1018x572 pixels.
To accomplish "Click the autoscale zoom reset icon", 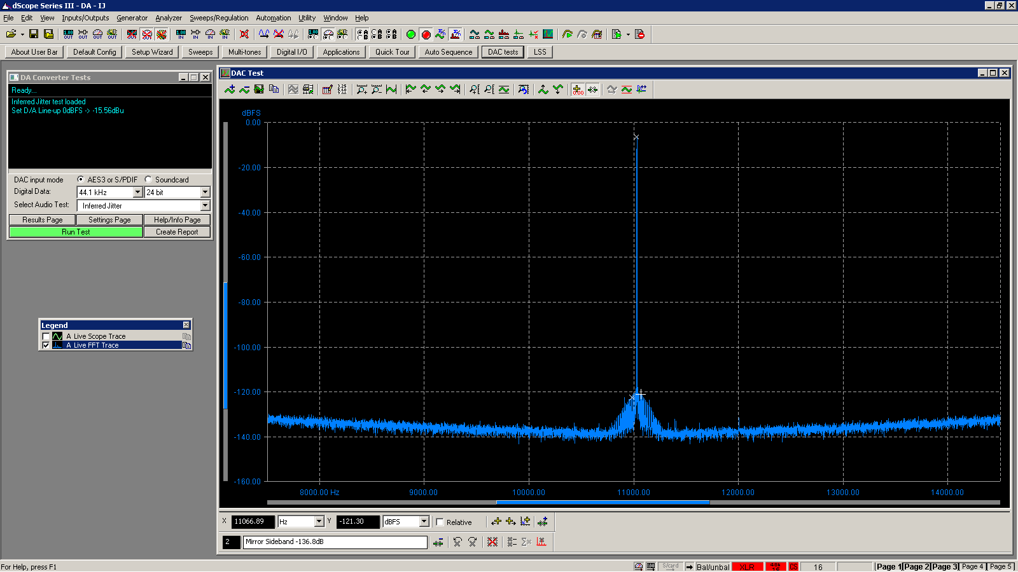I will (523, 90).
